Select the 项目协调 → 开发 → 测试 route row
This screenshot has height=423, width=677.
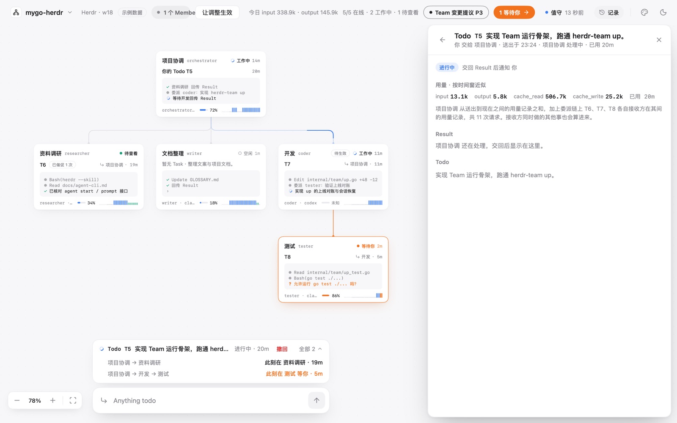click(215, 374)
